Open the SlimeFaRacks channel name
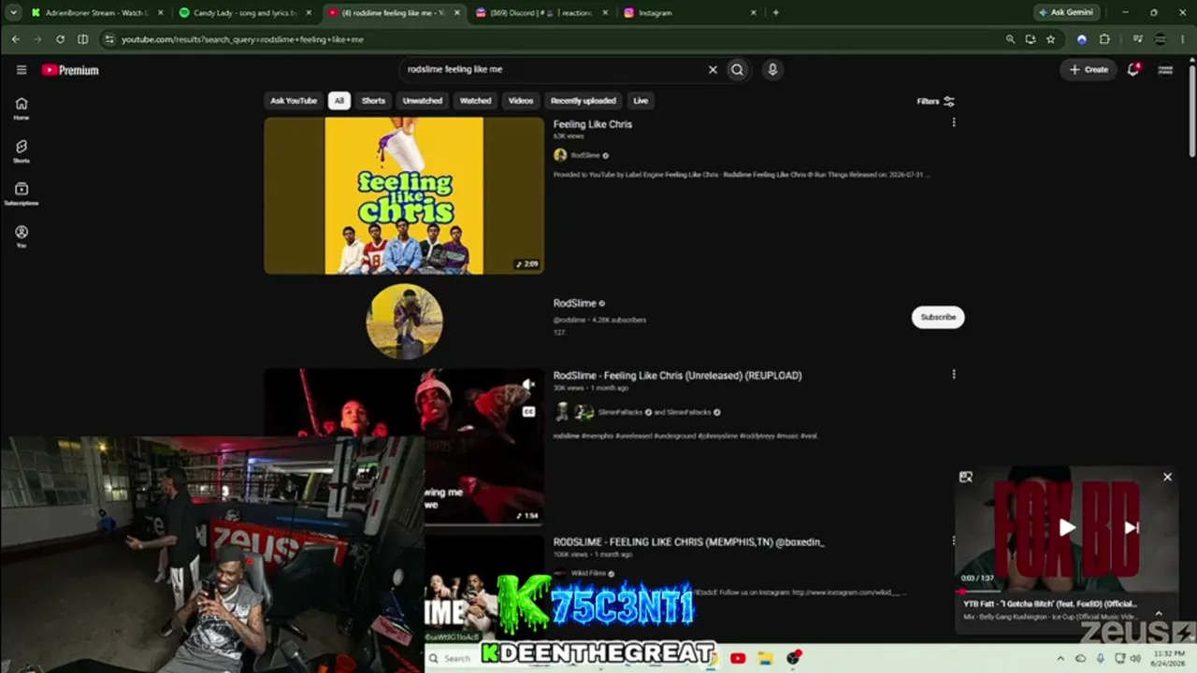This screenshot has height=673, width=1197. coord(620,412)
